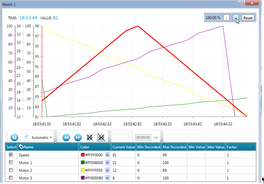Reset the chart zoom level

pos(248,18)
